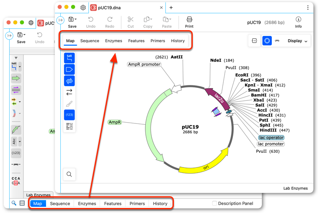
Task: Open the three-dot overflow menu
Action: point(308,8)
